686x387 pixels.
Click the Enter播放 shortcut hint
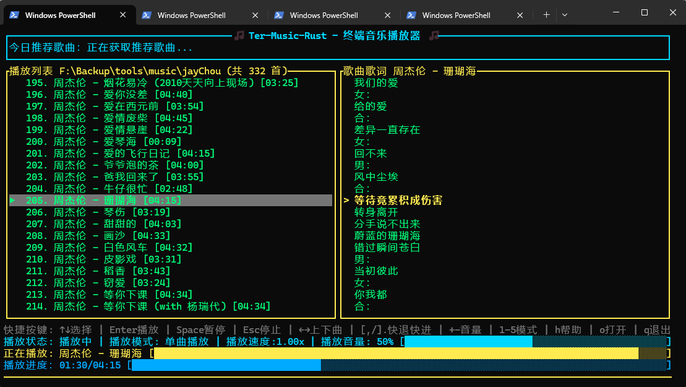pyautogui.click(x=134, y=330)
